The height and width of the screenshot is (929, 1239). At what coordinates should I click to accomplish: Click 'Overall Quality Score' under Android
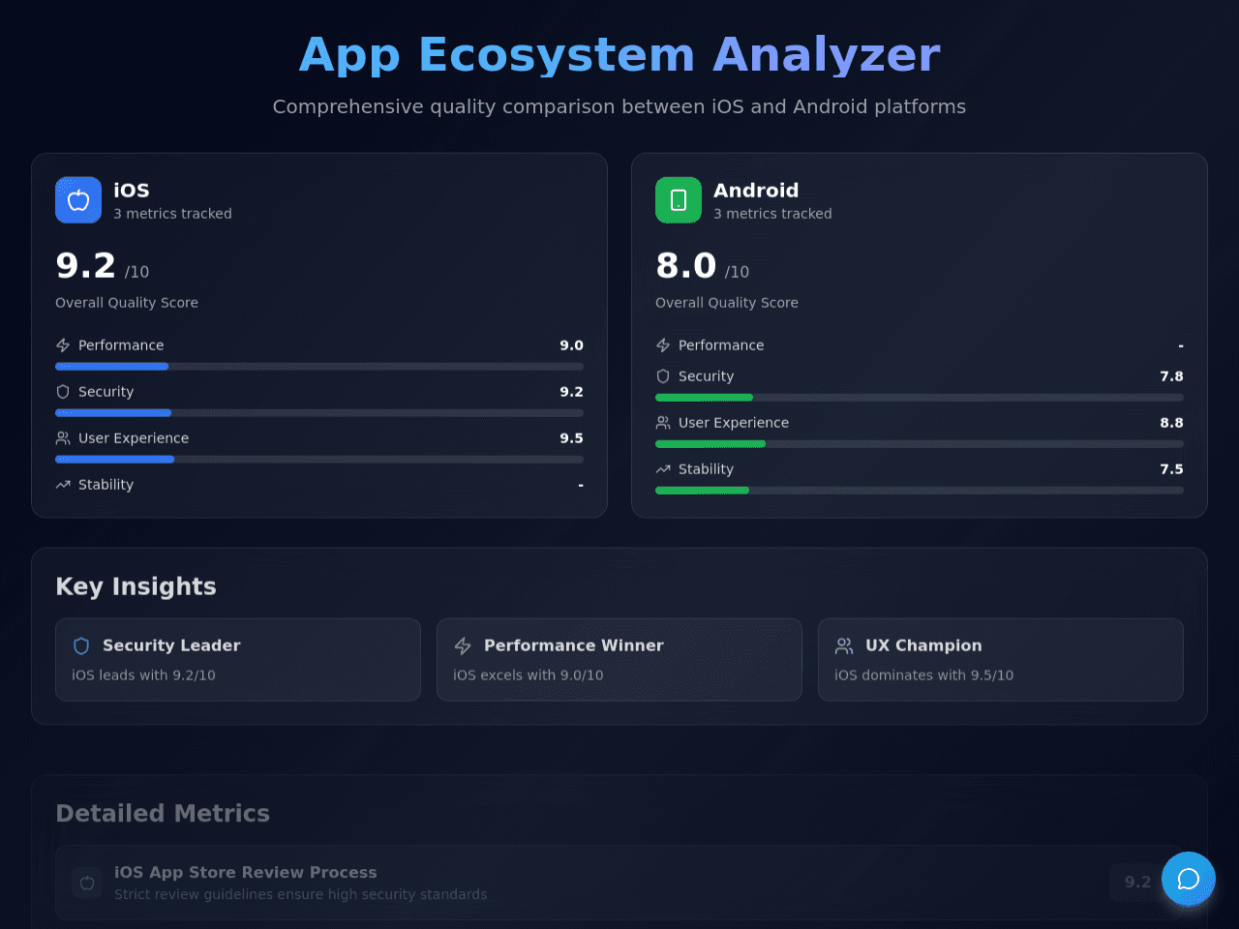(727, 303)
